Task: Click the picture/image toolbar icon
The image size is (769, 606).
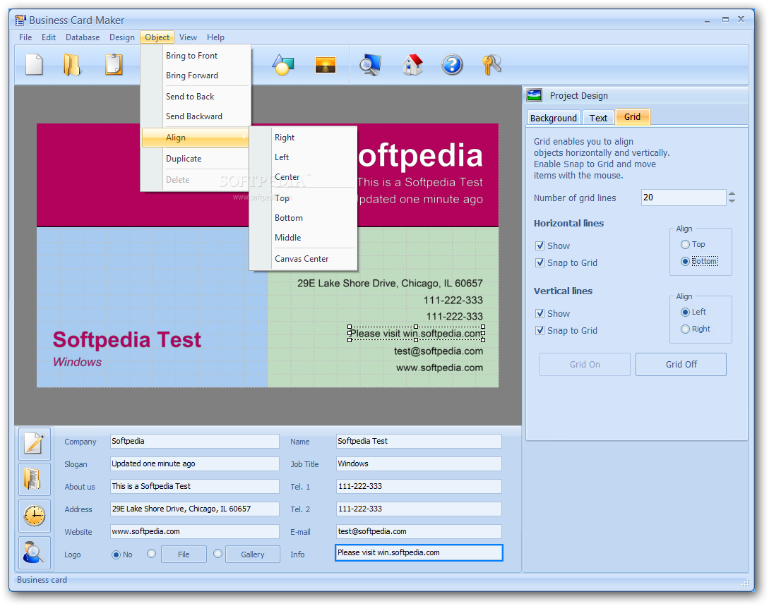Action: (326, 65)
